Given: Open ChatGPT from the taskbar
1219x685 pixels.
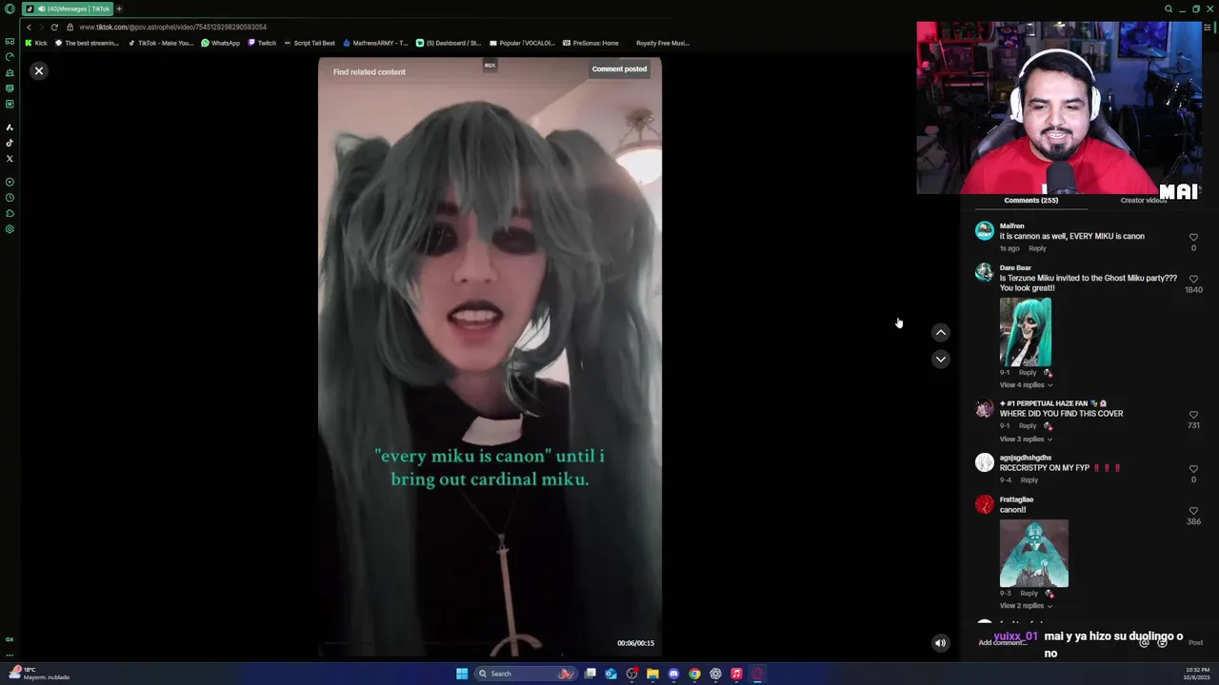Looking at the screenshot, I should pyautogui.click(x=715, y=674).
